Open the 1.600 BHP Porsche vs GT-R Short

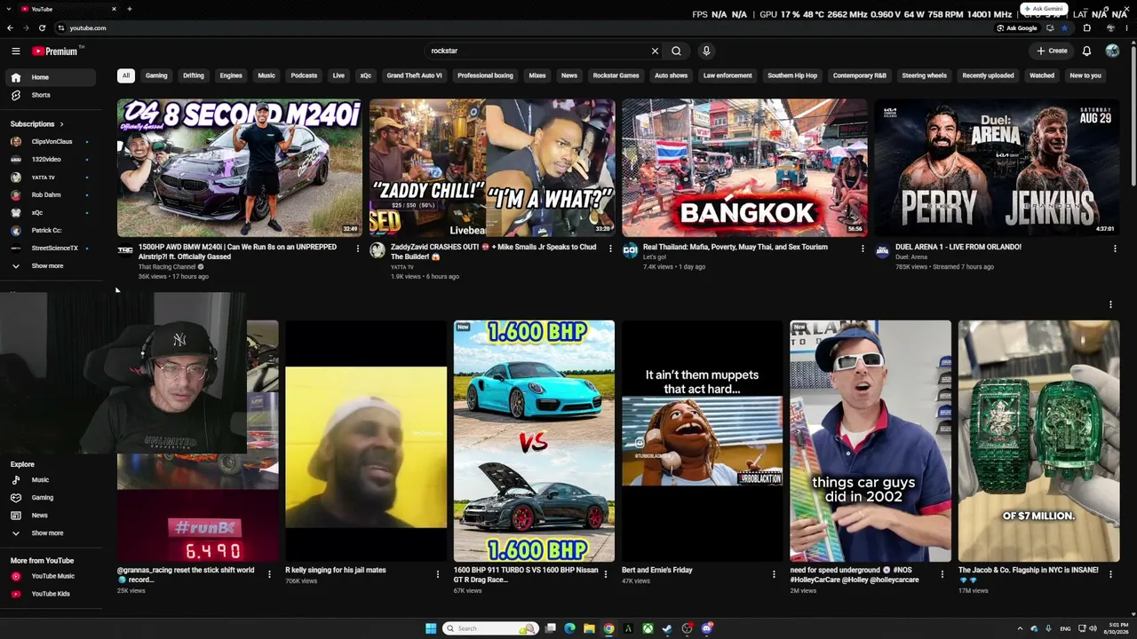(x=534, y=441)
